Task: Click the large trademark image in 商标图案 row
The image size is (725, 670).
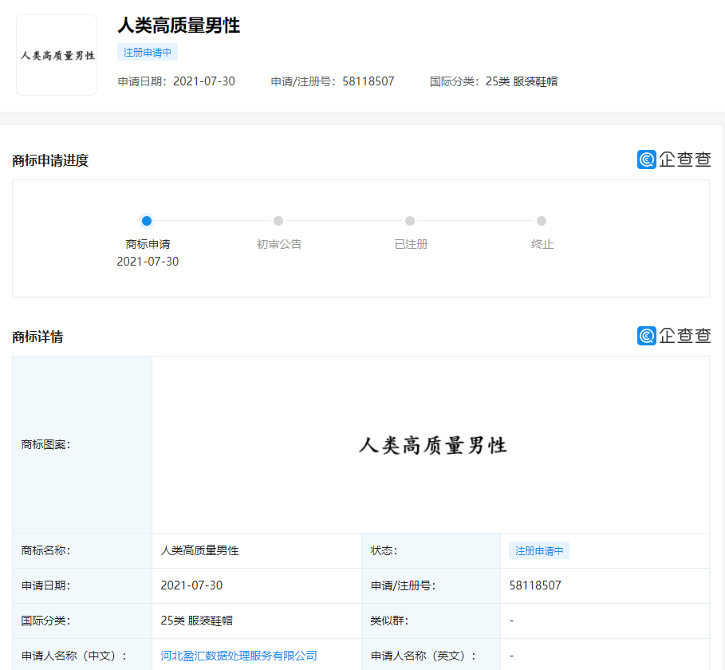Action: [432, 445]
